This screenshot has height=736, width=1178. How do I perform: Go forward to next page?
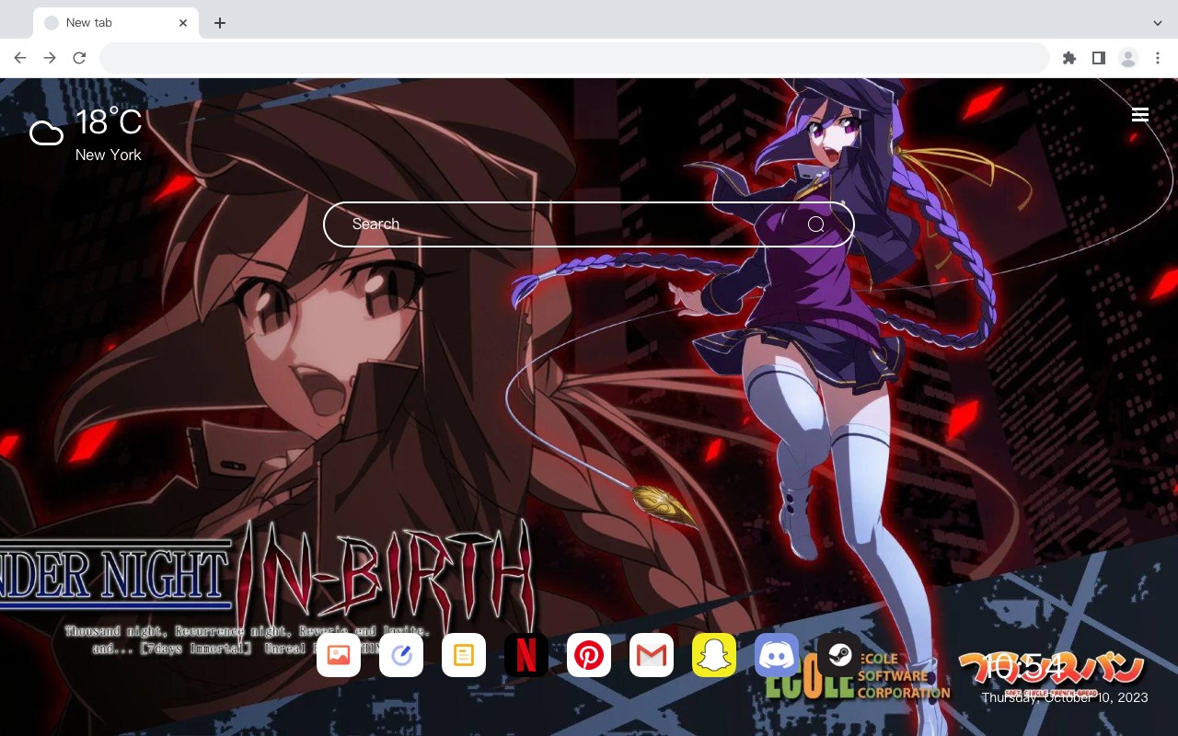[50, 58]
